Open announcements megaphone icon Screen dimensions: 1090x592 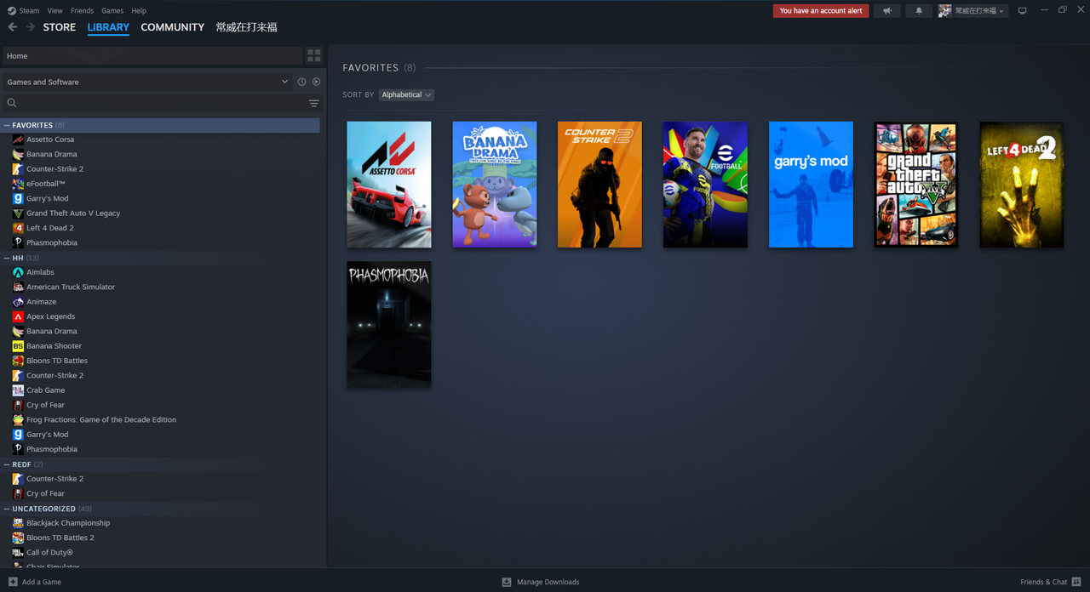pos(887,11)
